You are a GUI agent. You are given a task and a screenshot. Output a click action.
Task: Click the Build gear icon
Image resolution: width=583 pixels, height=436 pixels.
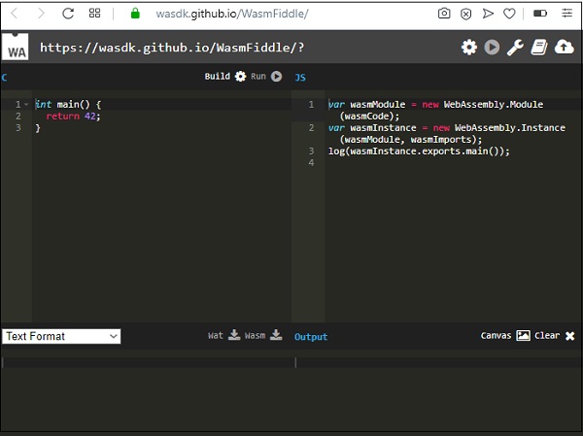coord(240,77)
